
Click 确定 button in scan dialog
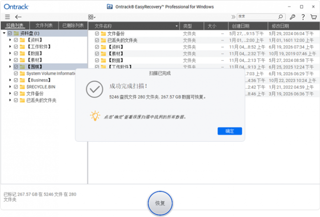(x=230, y=131)
